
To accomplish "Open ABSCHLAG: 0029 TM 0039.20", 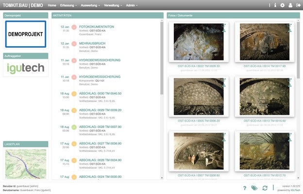I will pos(100,110).
